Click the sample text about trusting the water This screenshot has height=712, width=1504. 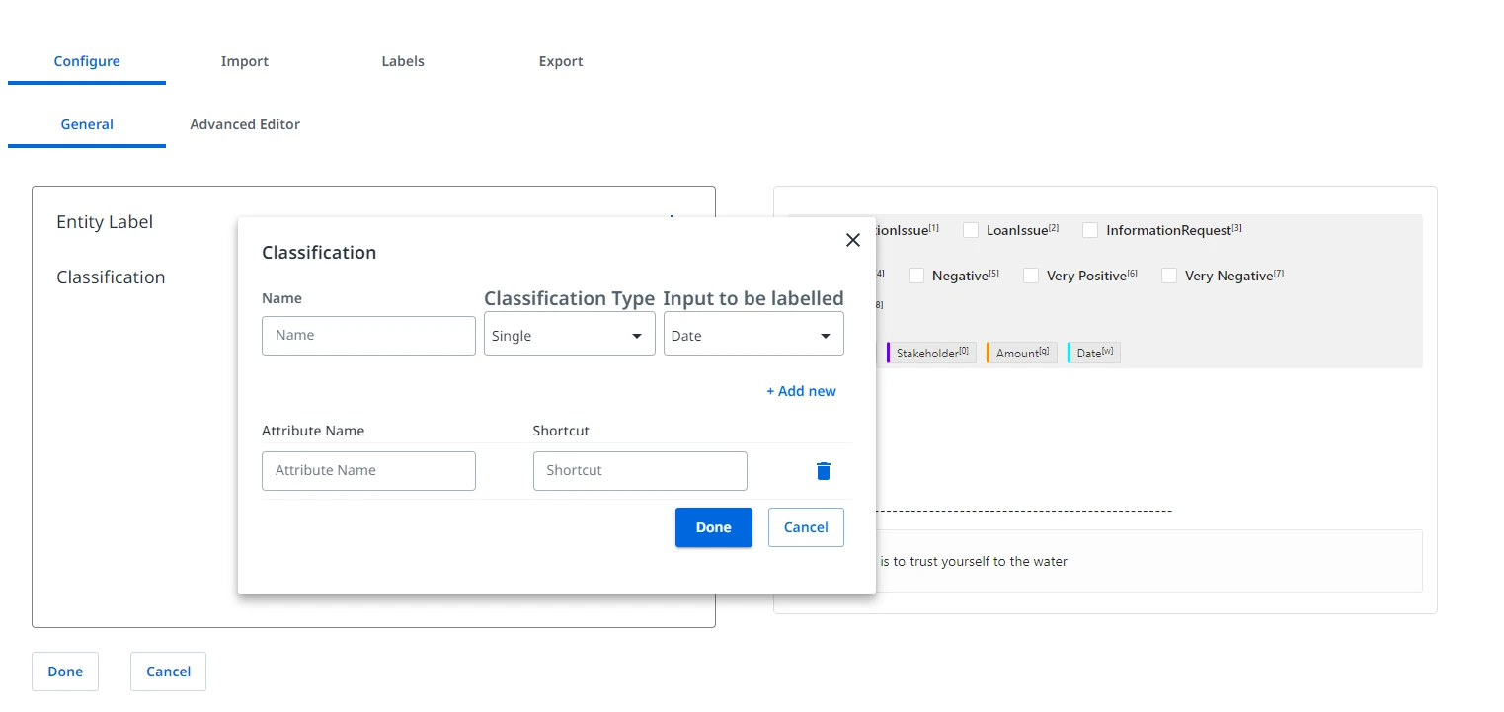coord(973,561)
